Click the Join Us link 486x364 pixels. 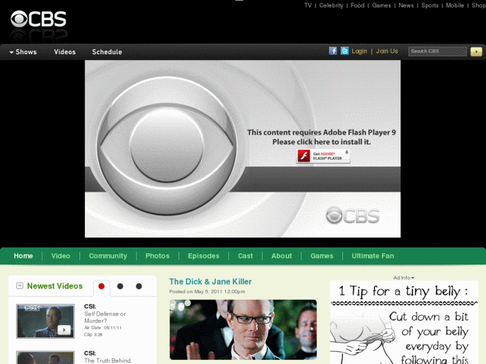pos(387,51)
